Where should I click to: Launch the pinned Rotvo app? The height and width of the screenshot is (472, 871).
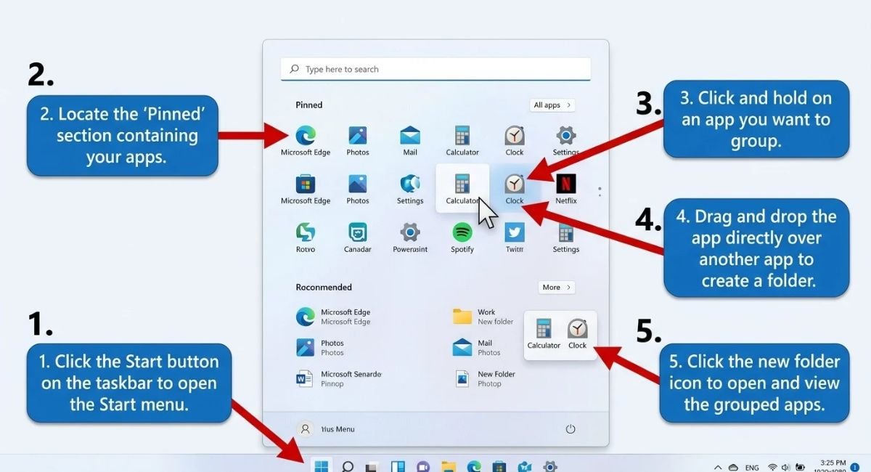[x=306, y=237]
